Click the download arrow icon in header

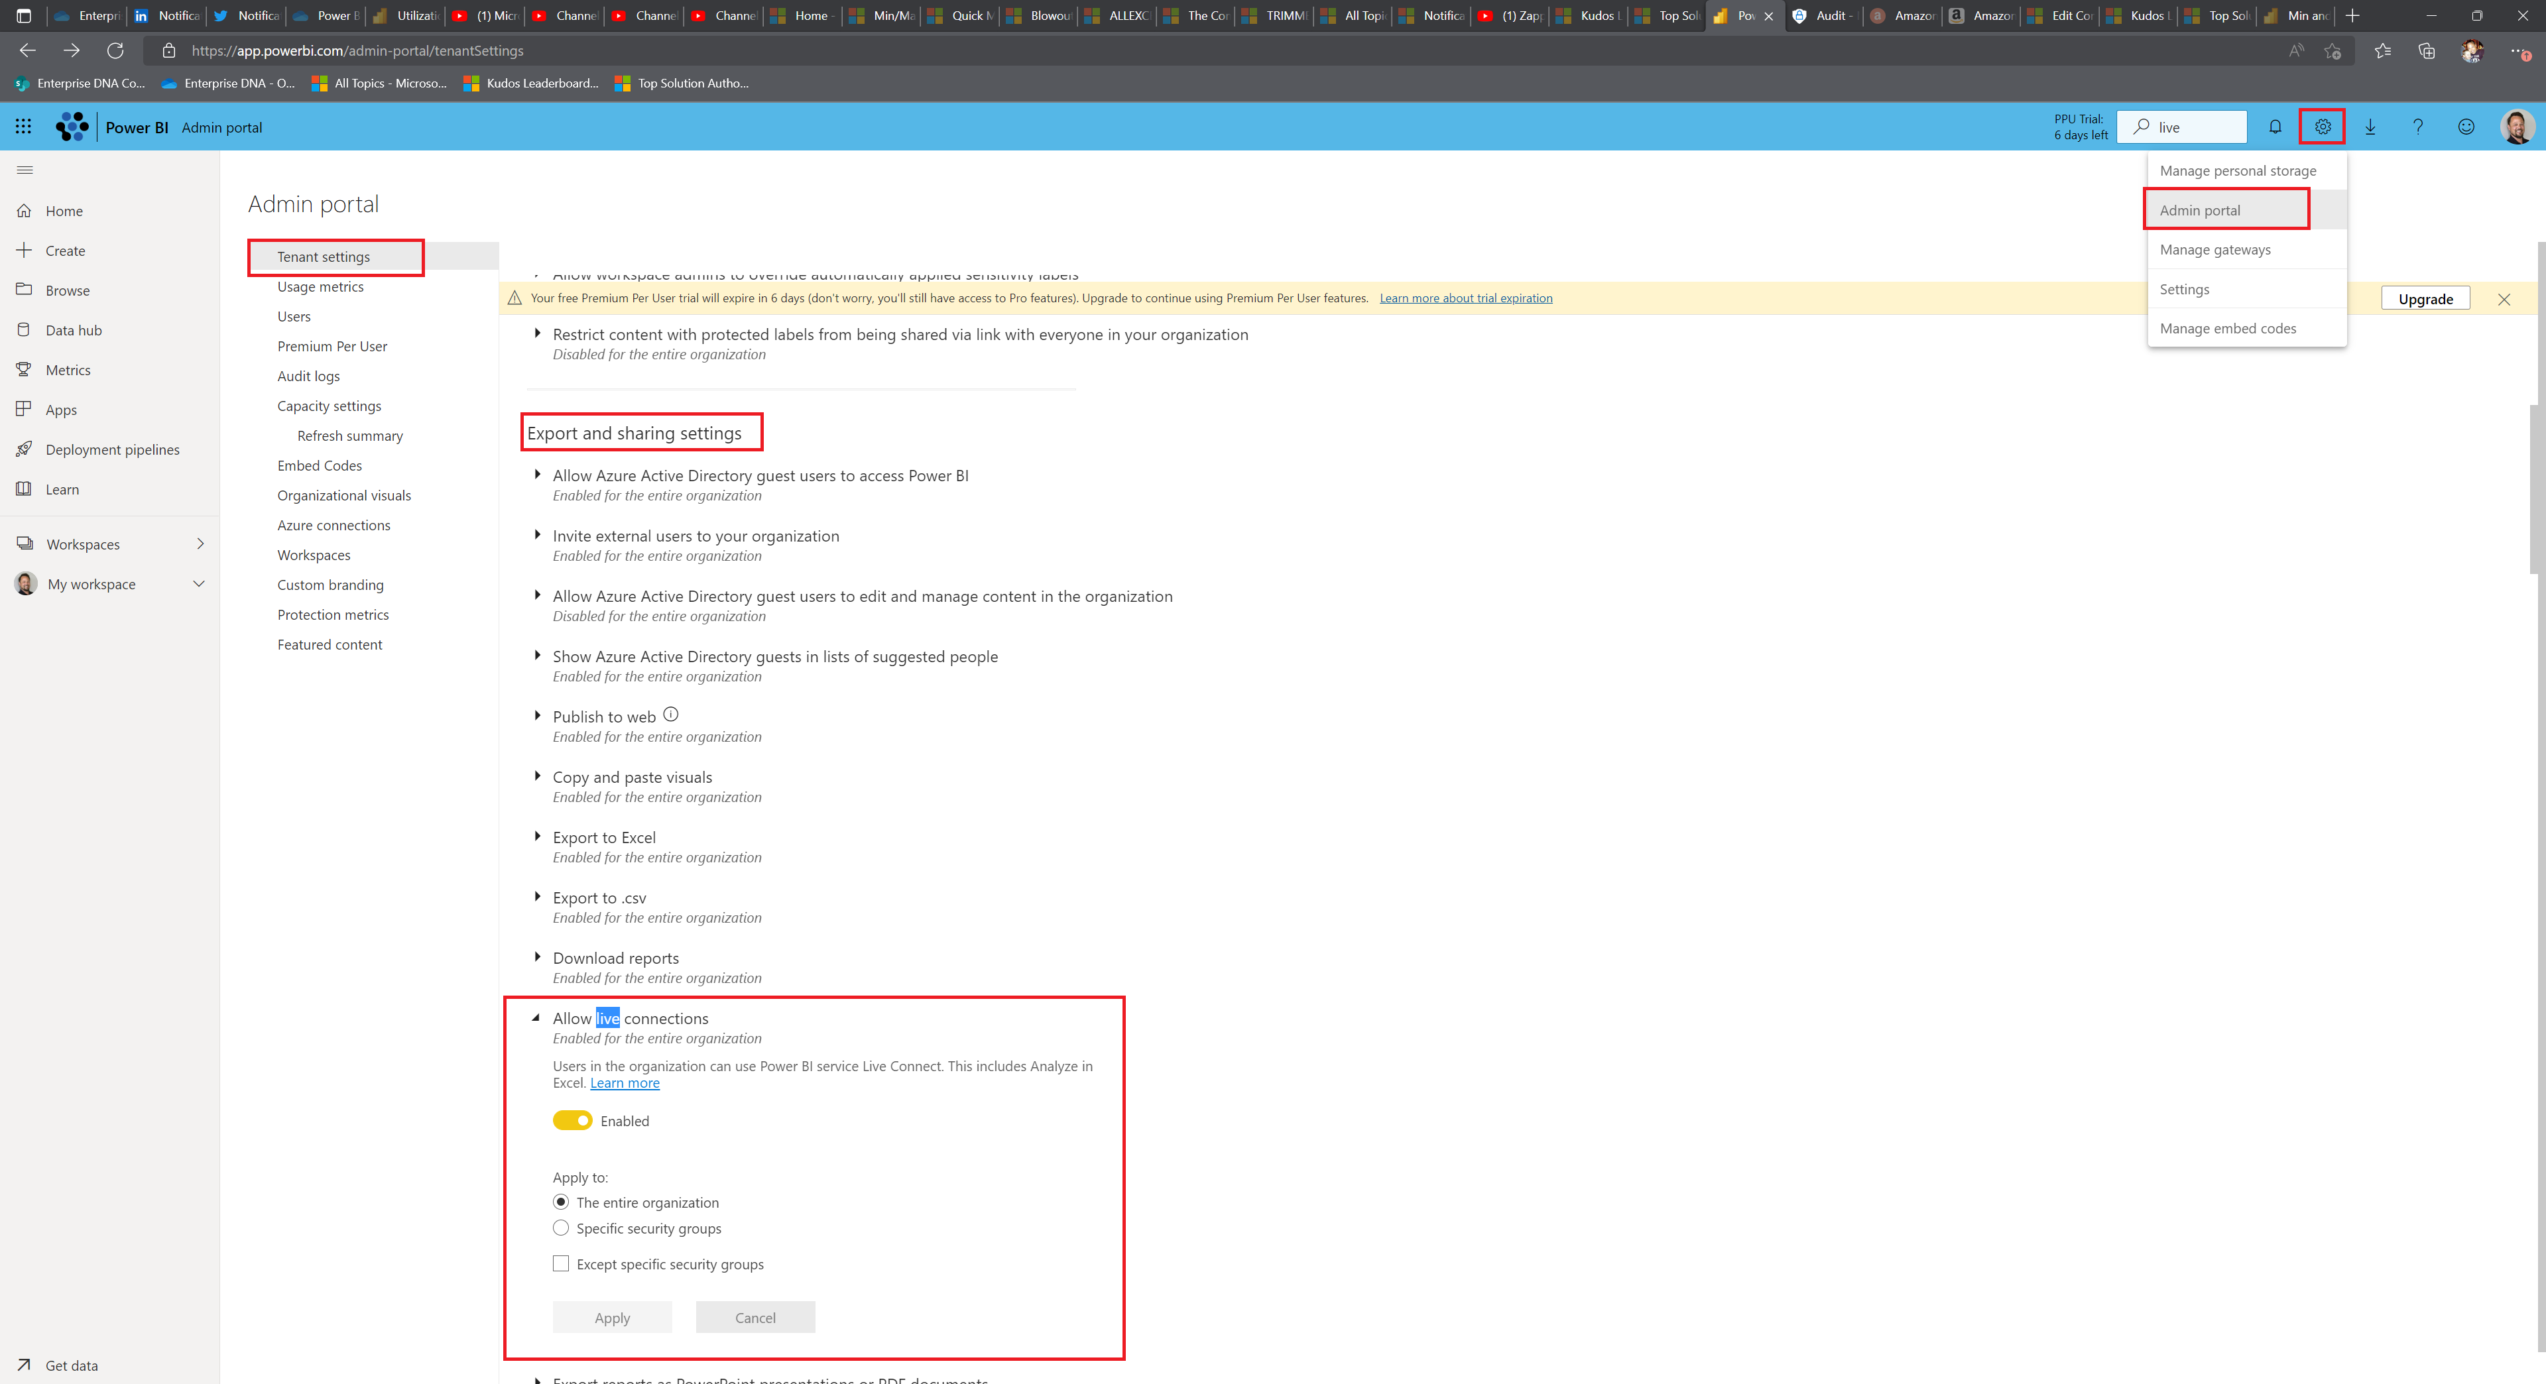pos(2370,127)
